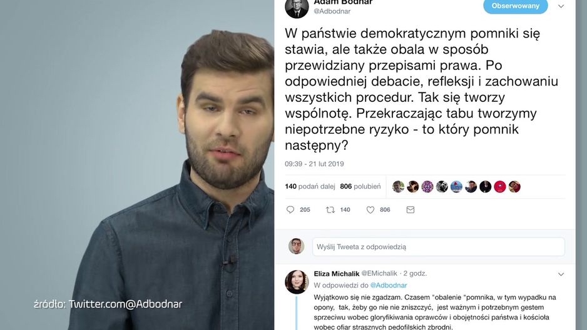Like the tweet with the heart icon
The width and height of the screenshot is (587, 330).
370,209
